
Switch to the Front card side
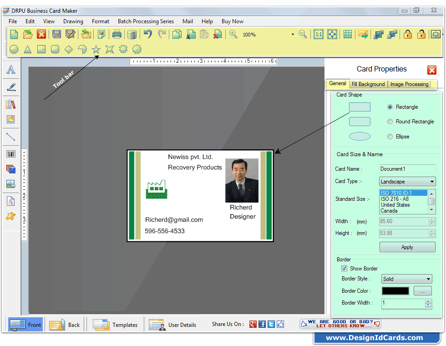[25, 324]
